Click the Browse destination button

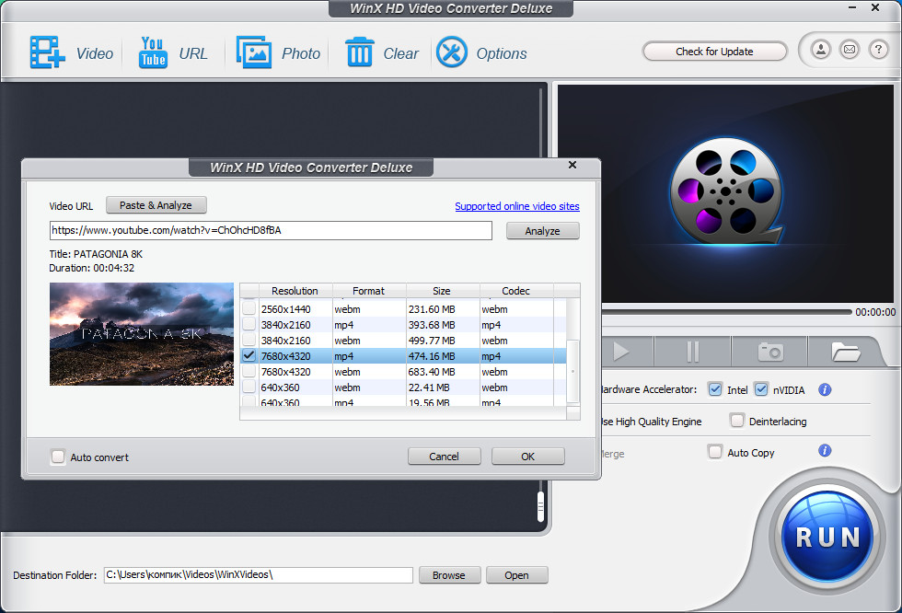click(x=449, y=575)
